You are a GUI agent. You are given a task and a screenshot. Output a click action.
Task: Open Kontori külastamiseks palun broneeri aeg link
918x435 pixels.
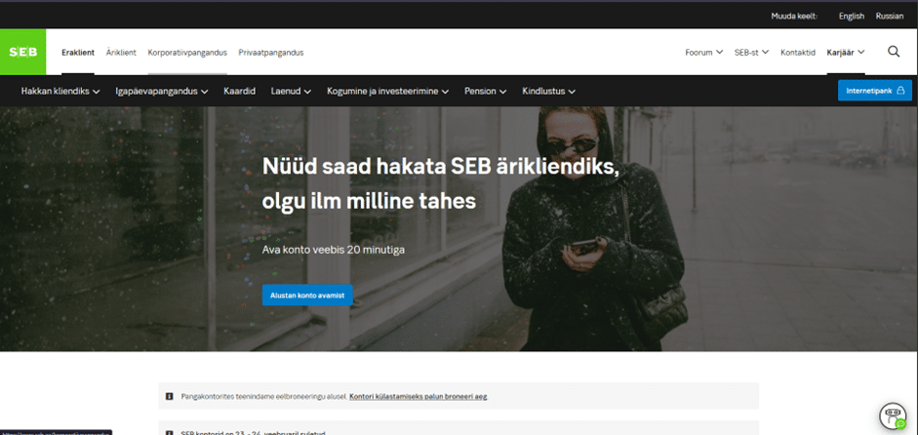coord(418,396)
